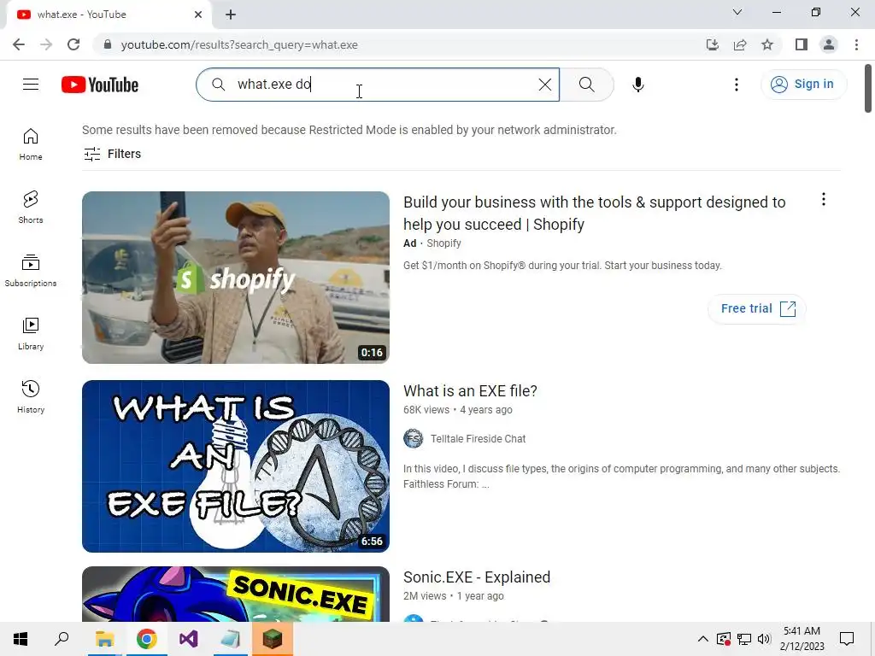Open Home in the sidebar
This screenshot has width=875, height=656.
31,144
